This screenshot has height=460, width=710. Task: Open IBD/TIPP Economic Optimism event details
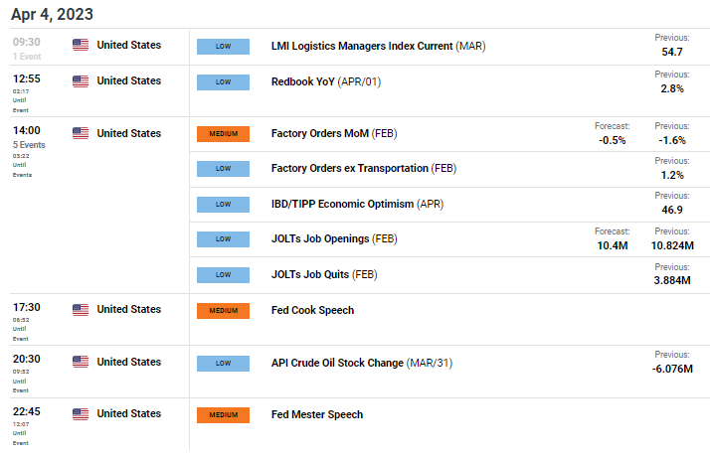(357, 204)
